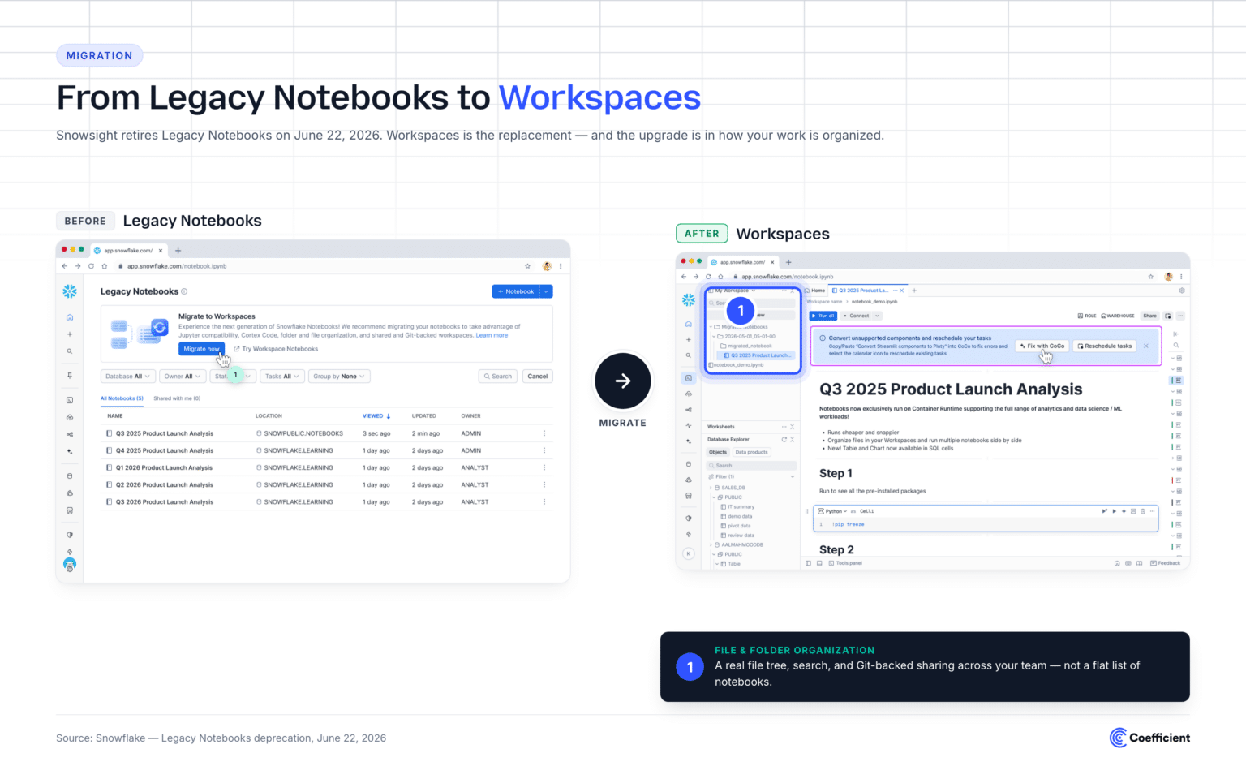The height and width of the screenshot is (779, 1246).
Task: Expand AALMAHMOODDB database node
Action: tap(711, 545)
